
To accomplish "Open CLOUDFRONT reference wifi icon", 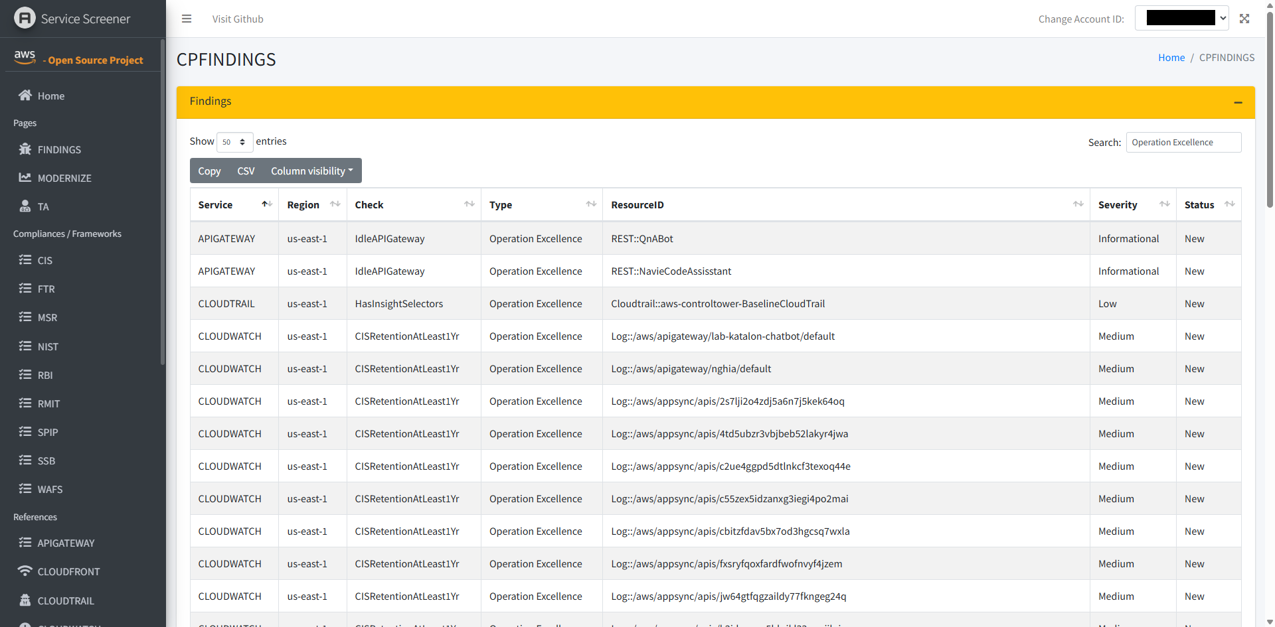I will point(25,571).
